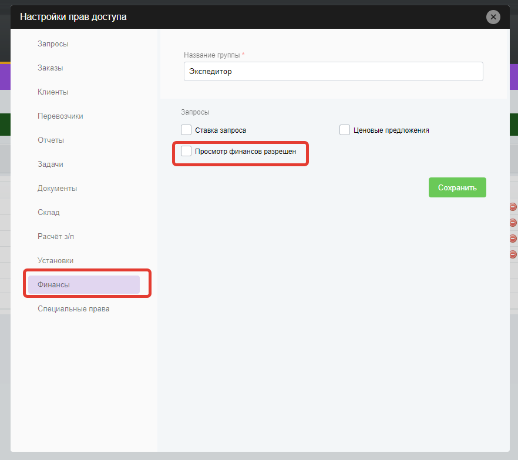This screenshot has height=460, width=518.
Task: Open the Расчёт з/п section
Action: click(56, 237)
